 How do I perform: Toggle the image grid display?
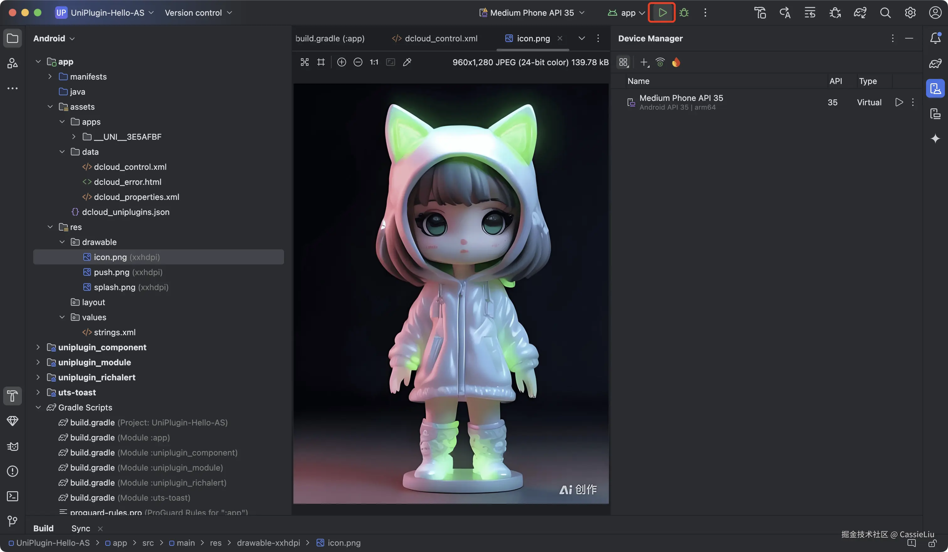click(x=321, y=62)
